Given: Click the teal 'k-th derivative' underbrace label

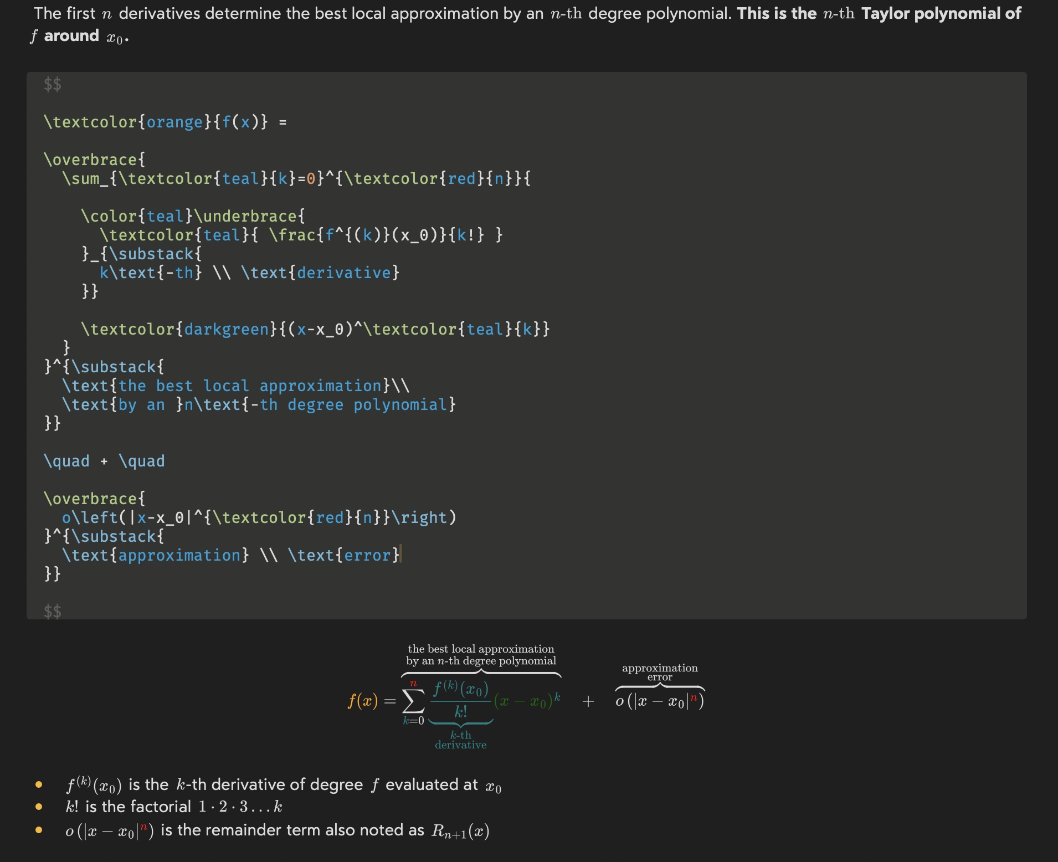Looking at the screenshot, I should click(460, 740).
